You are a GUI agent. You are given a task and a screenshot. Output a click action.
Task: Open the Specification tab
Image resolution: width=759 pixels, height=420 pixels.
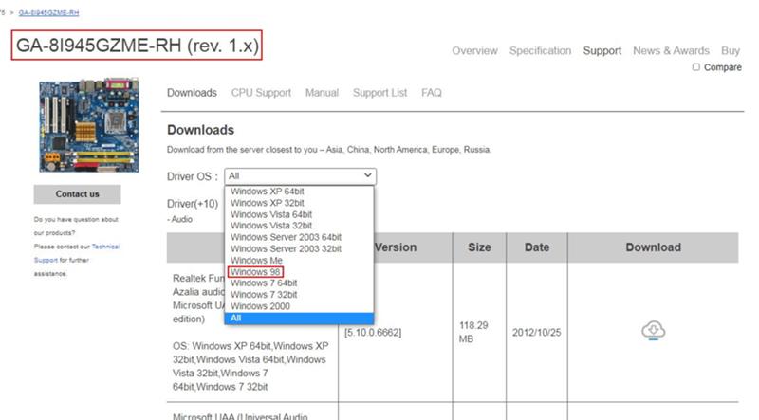click(540, 51)
